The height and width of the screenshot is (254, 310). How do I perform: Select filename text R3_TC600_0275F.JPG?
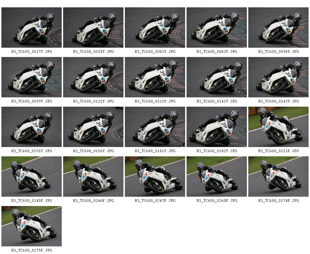coord(32,250)
